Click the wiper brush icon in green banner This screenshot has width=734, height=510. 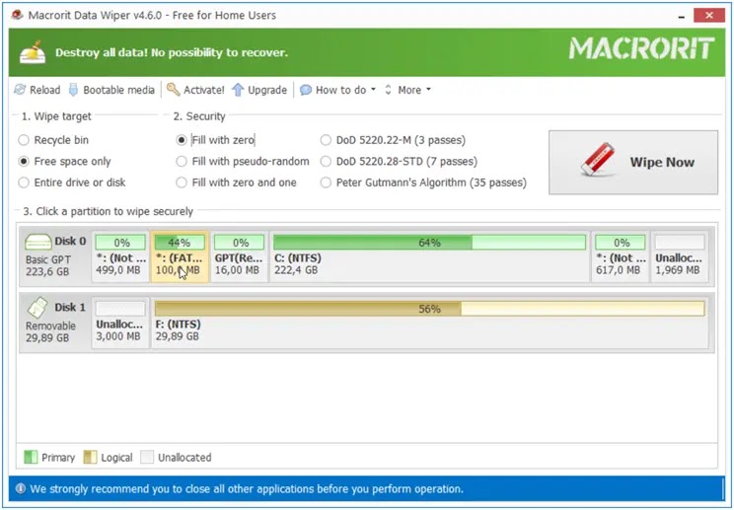(x=33, y=53)
